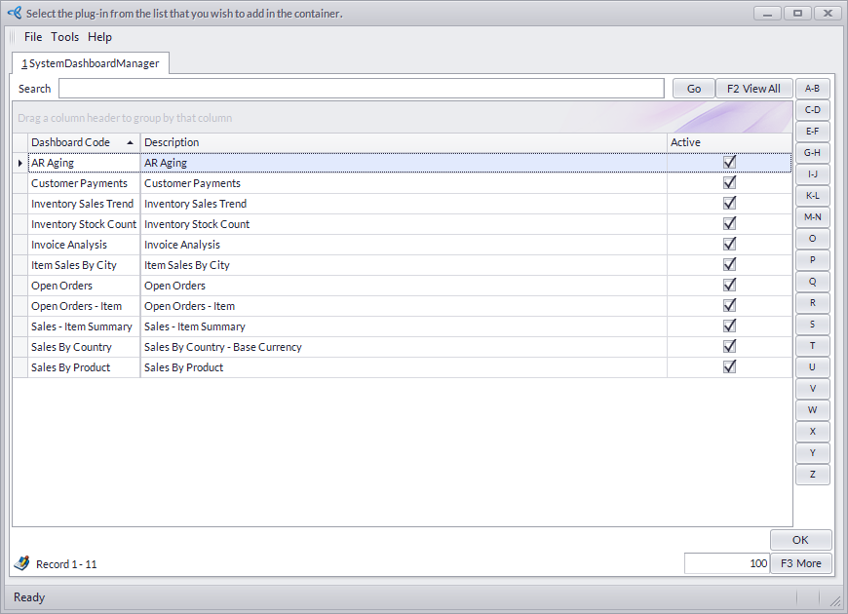Click the resize grip in the status bar corner

[x=835, y=599]
